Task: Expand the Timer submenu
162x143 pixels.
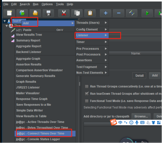Action: [x=92, y=42]
